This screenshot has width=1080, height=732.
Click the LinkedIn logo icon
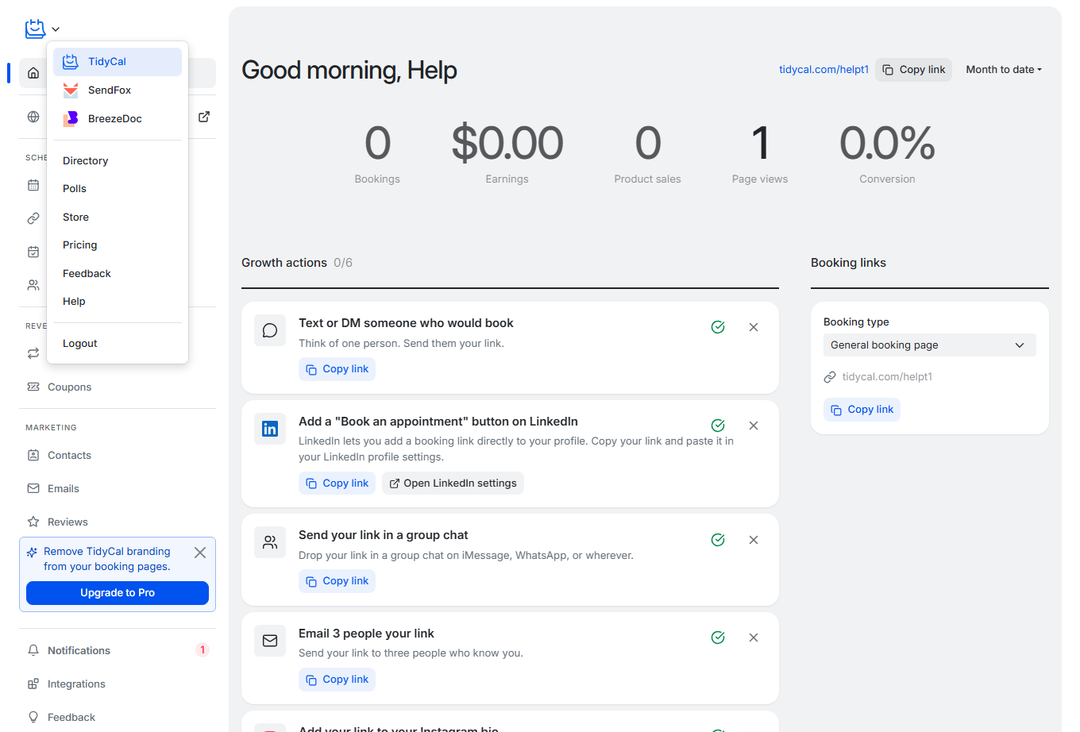pos(270,429)
